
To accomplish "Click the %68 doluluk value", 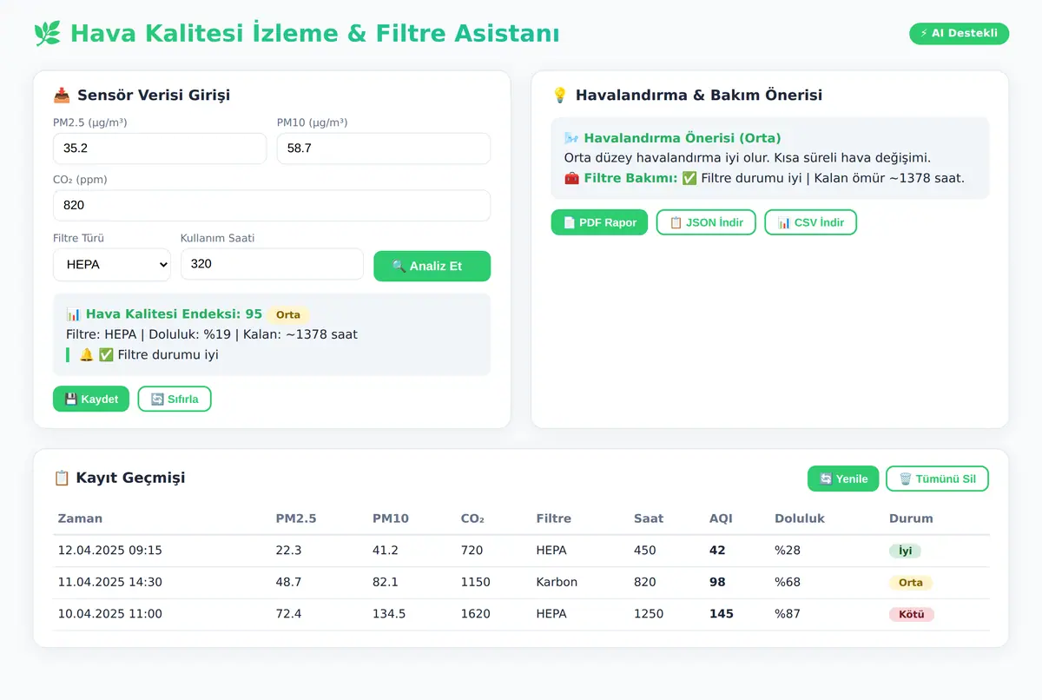I will pyautogui.click(x=788, y=582).
